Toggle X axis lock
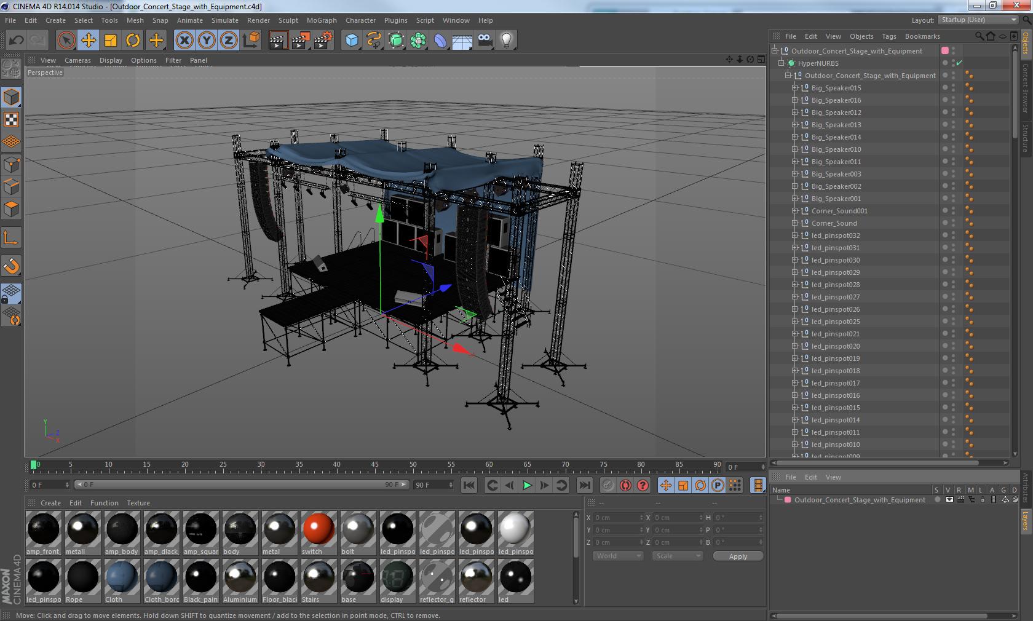Viewport: 1033px width, 621px height. tap(184, 41)
